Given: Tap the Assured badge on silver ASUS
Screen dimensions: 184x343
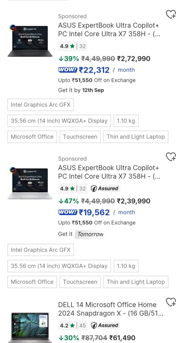Looking at the screenshot, I should click(x=105, y=189).
